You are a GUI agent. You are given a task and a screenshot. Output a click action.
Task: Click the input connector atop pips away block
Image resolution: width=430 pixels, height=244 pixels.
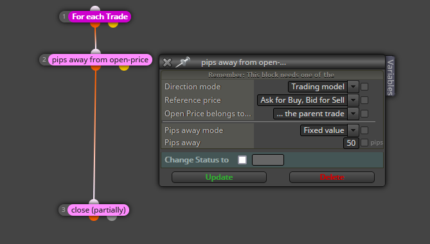96,52
